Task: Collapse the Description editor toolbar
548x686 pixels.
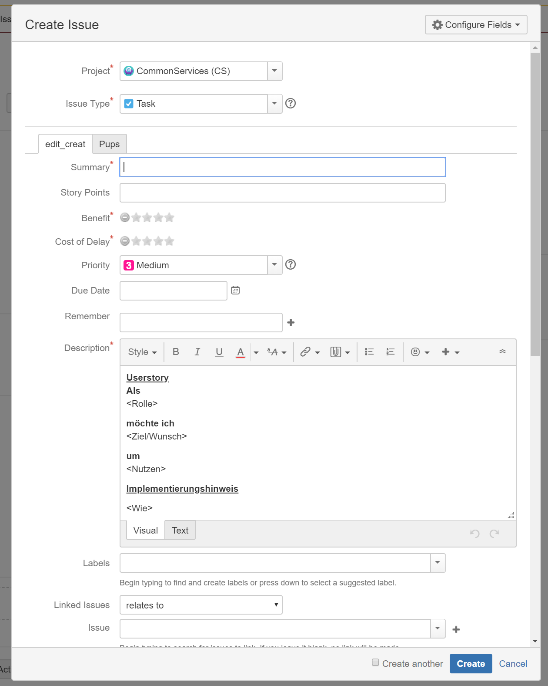Action: pyautogui.click(x=502, y=352)
